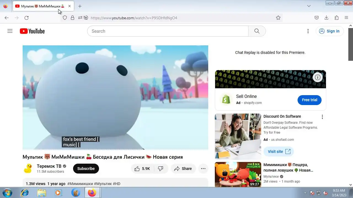The width and height of the screenshot is (353, 198).
Task: Open the Sell Online ad title
Action: click(x=246, y=96)
